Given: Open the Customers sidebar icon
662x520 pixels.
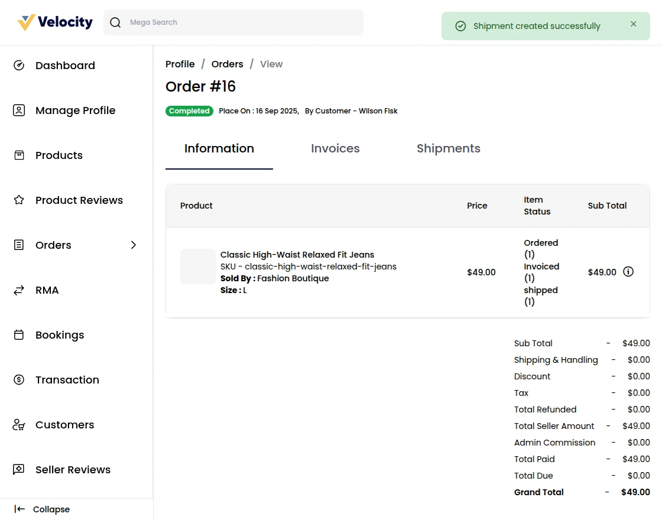Looking at the screenshot, I should click(19, 425).
